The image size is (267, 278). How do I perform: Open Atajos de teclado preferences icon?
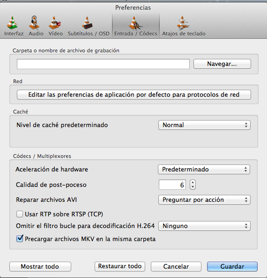(x=183, y=23)
